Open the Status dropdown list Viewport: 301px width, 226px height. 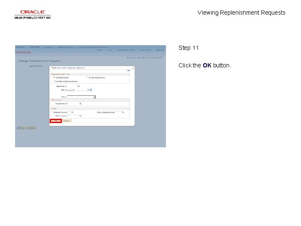tap(82, 97)
